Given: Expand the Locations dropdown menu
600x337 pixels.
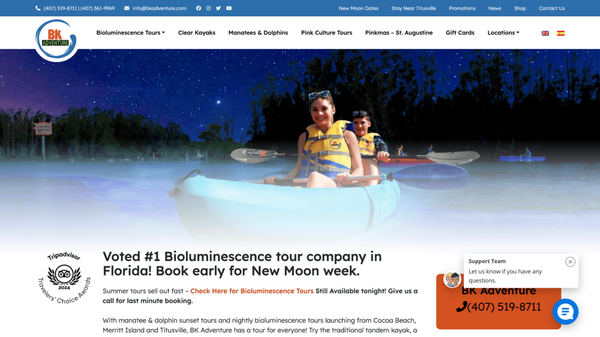Looking at the screenshot, I should coord(503,33).
